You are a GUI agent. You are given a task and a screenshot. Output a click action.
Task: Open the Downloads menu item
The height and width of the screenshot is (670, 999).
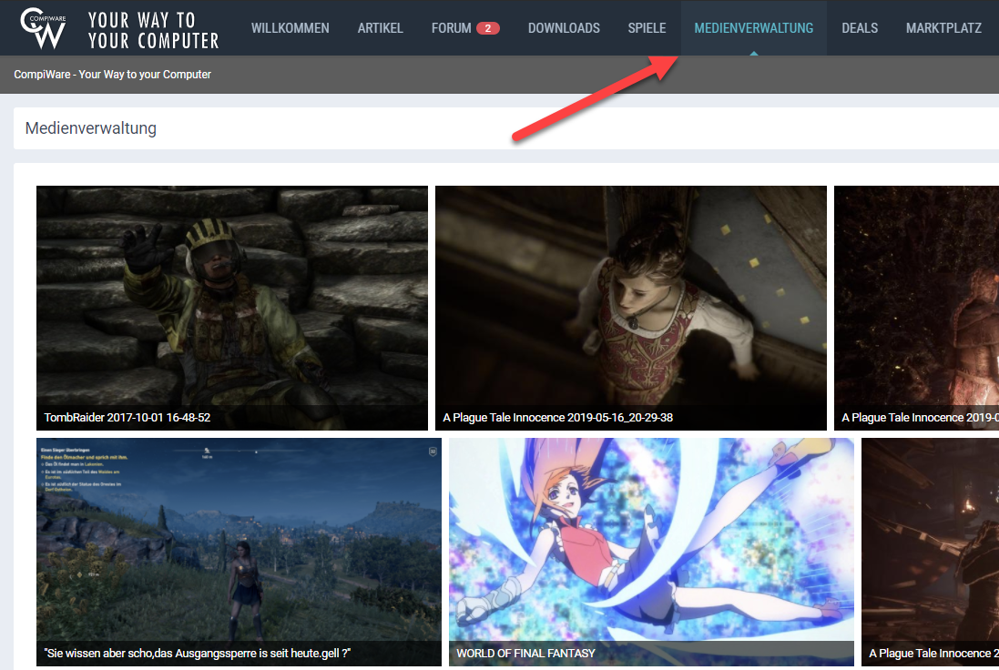pos(564,28)
